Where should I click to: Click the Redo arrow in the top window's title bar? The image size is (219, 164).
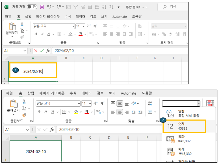(x=59, y=7)
